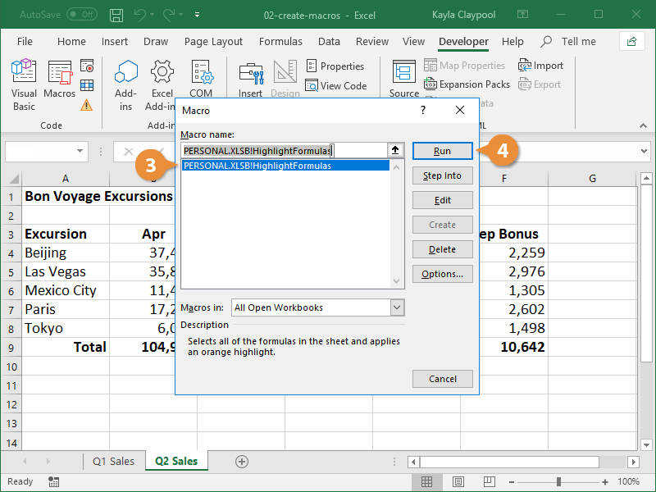Image resolution: width=656 pixels, height=492 pixels.
Task: Click Map Properties
Action: pos(464,66)
